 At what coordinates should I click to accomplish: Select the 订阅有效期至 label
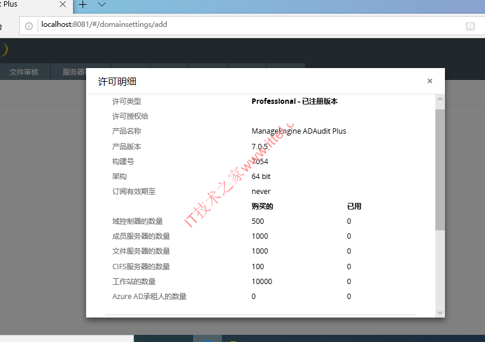click(x=134, y=192)
